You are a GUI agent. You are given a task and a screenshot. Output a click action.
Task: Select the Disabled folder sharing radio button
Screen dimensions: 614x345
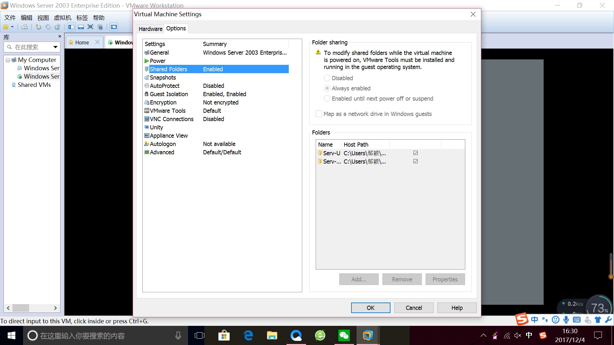point(327,78)
